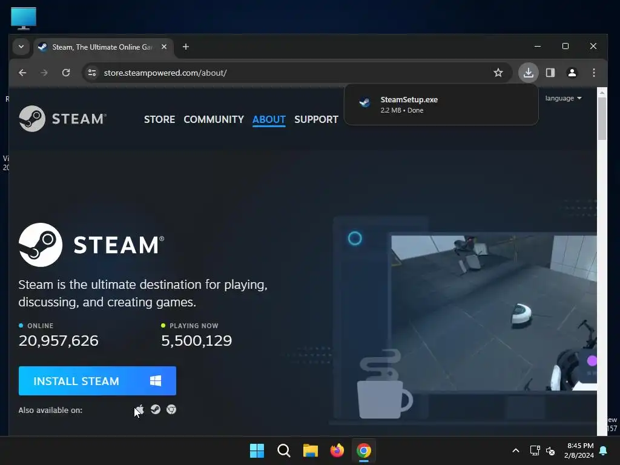This screenshot has width=620, height=465.
Task: Click the network icon in system tray
Action: pyautogui.click(x=535, y=450)
